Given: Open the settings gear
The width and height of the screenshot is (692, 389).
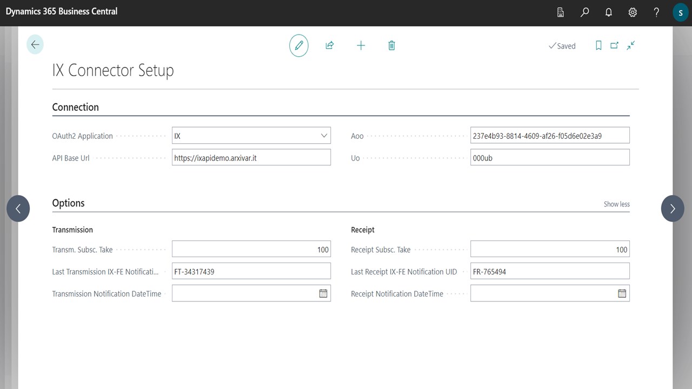Looking at the screenshot, I should coord(633,12).
